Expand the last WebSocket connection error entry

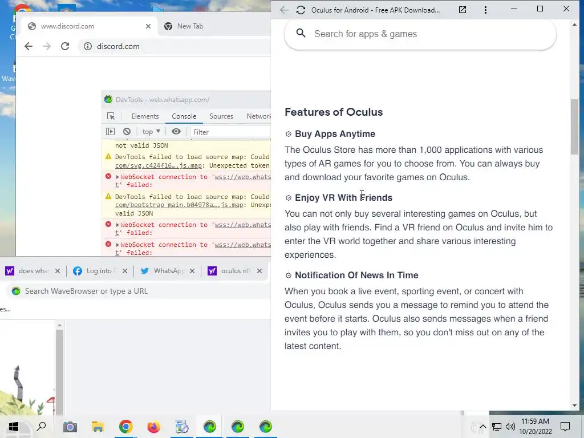pyautogui.click(x=117, y=245)
